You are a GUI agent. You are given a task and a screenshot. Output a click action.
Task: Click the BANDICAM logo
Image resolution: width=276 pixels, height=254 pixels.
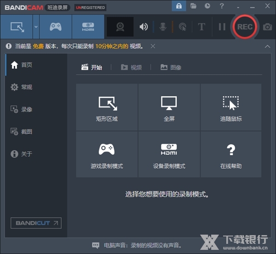[24, 7]
